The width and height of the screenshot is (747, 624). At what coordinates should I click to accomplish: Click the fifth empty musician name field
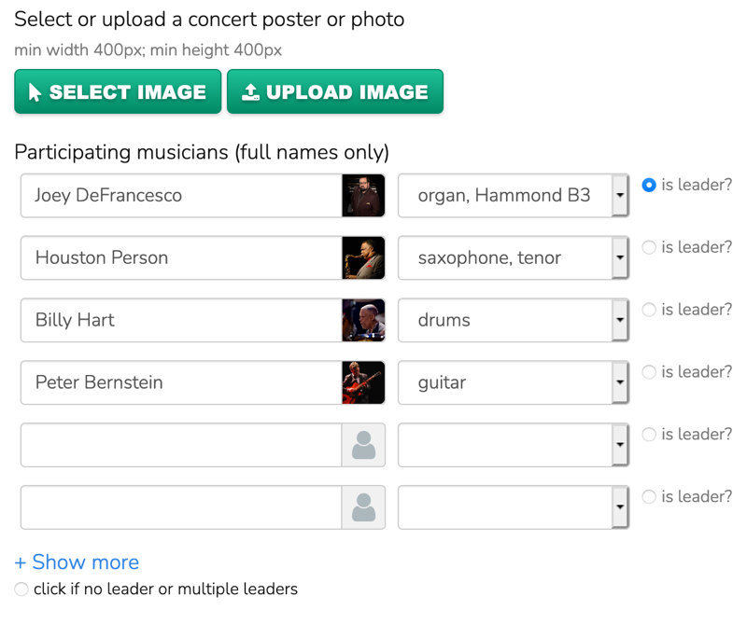click(181, 446)
